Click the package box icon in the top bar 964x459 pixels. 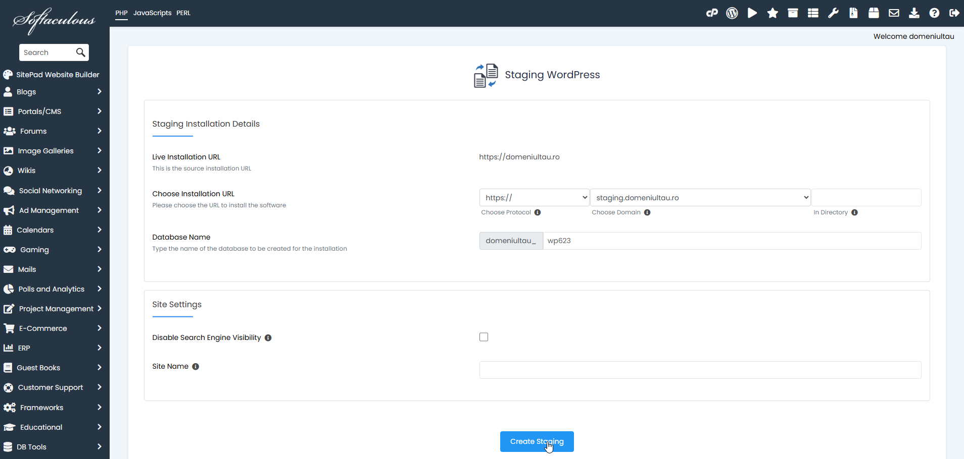874,13
